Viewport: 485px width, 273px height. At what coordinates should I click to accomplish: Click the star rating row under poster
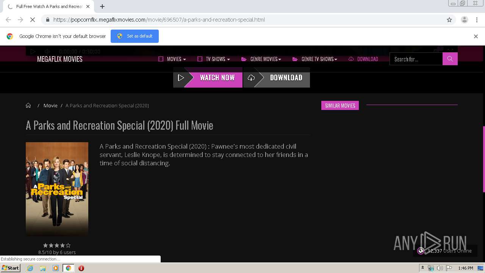point(57,245)
